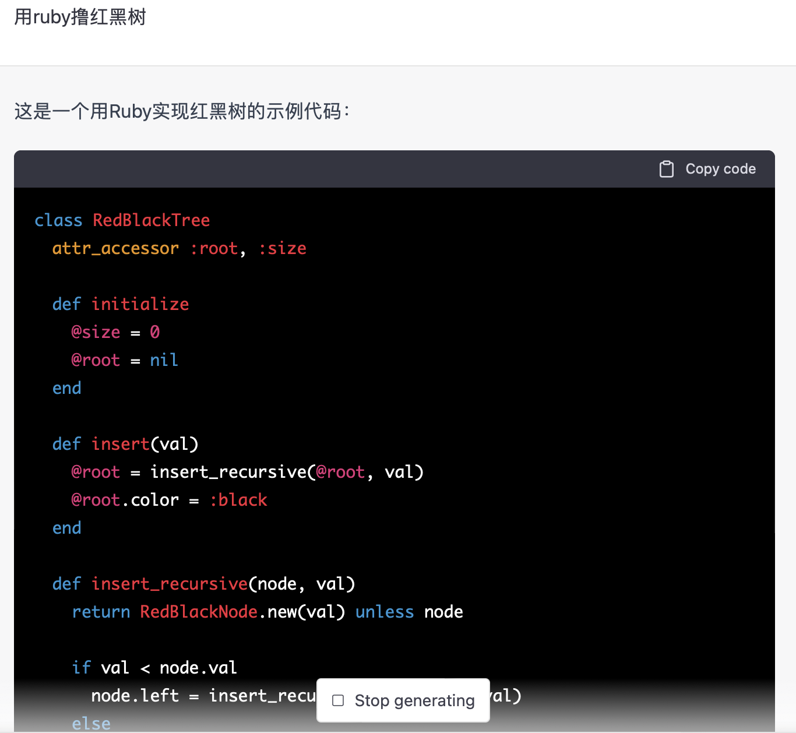Click the '@size = 0' line
This screenshot has width=796, height=733.
pyautogui.click(x=115, y=332)
